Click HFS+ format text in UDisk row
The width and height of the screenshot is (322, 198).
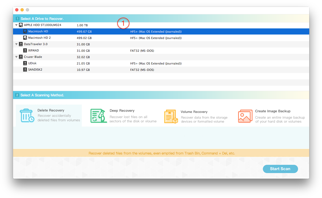coord(156,63)
